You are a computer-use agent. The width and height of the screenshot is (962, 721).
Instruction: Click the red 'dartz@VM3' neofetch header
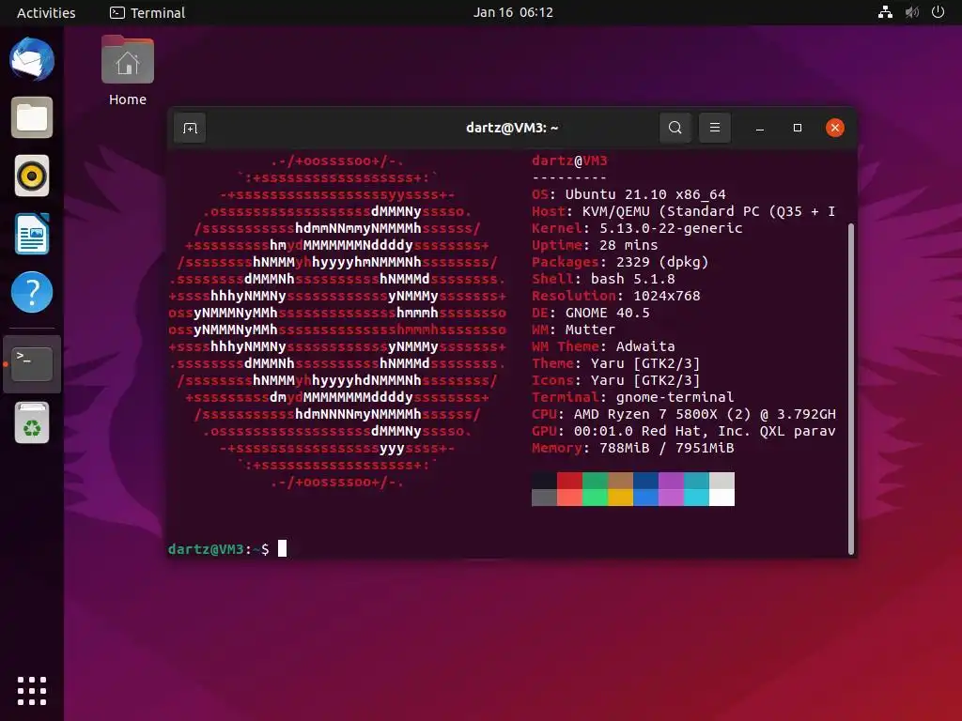pyautogui.click(x=569, y=161)
